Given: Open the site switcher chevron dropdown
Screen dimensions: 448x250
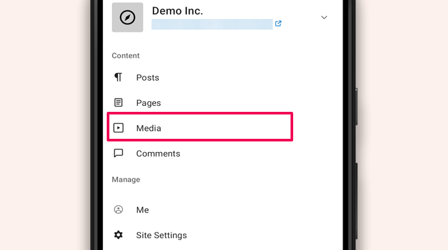Looking at the screenshot, I should coord(324,17).
